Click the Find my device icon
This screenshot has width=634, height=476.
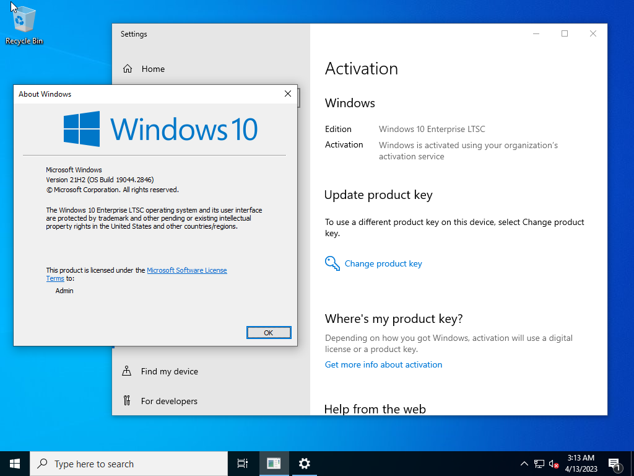[x=126, y=371]
